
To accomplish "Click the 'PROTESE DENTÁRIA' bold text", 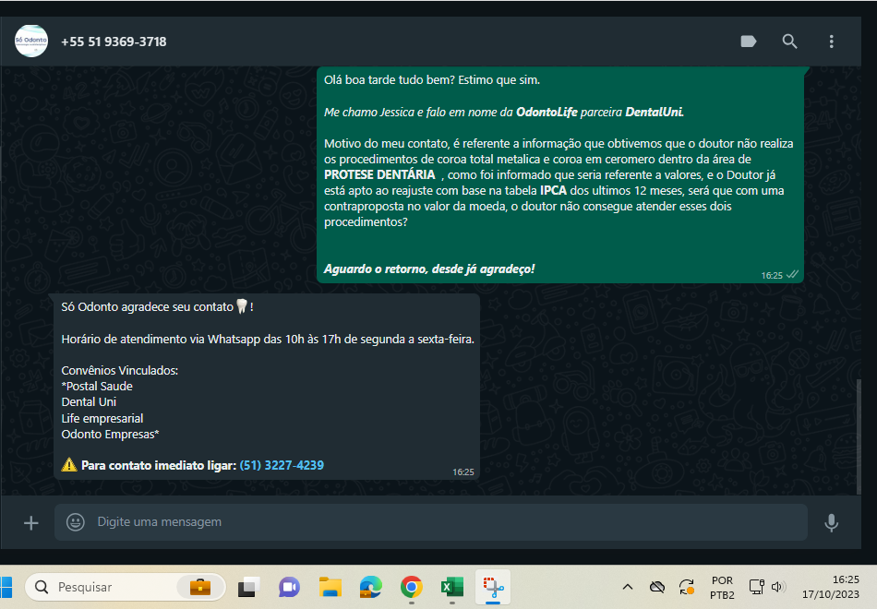I will pos(379,175).
